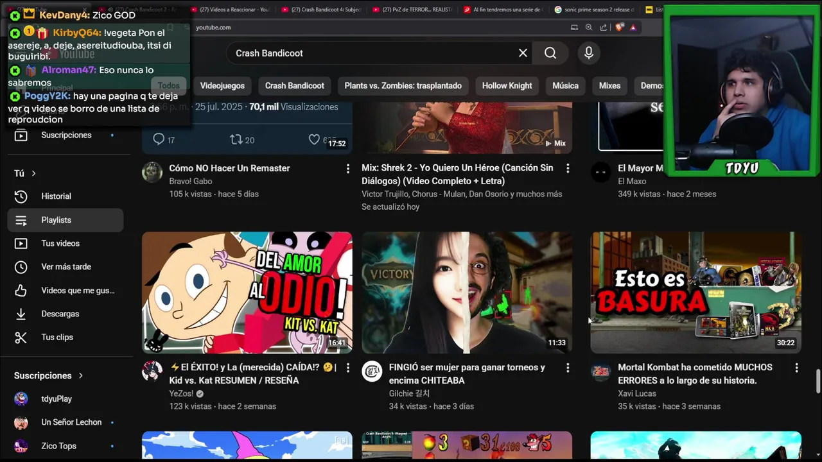Open the Crash Bandicoot gameplay thumbnail at bottom
The width and height of the screenshot is (822, 462).
pos(467,446)
